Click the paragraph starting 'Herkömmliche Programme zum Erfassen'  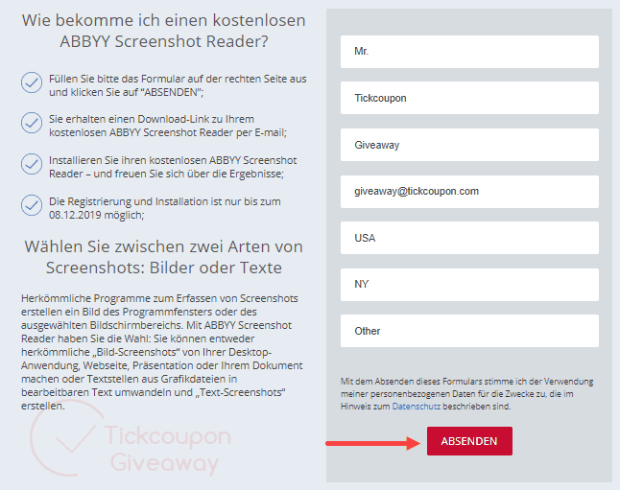pos(162,352)
